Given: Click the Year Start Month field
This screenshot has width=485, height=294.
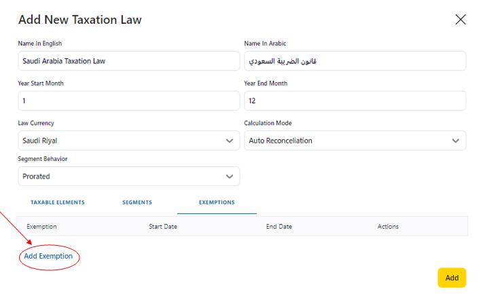Looking at the screenshot, I should (128, 100).
